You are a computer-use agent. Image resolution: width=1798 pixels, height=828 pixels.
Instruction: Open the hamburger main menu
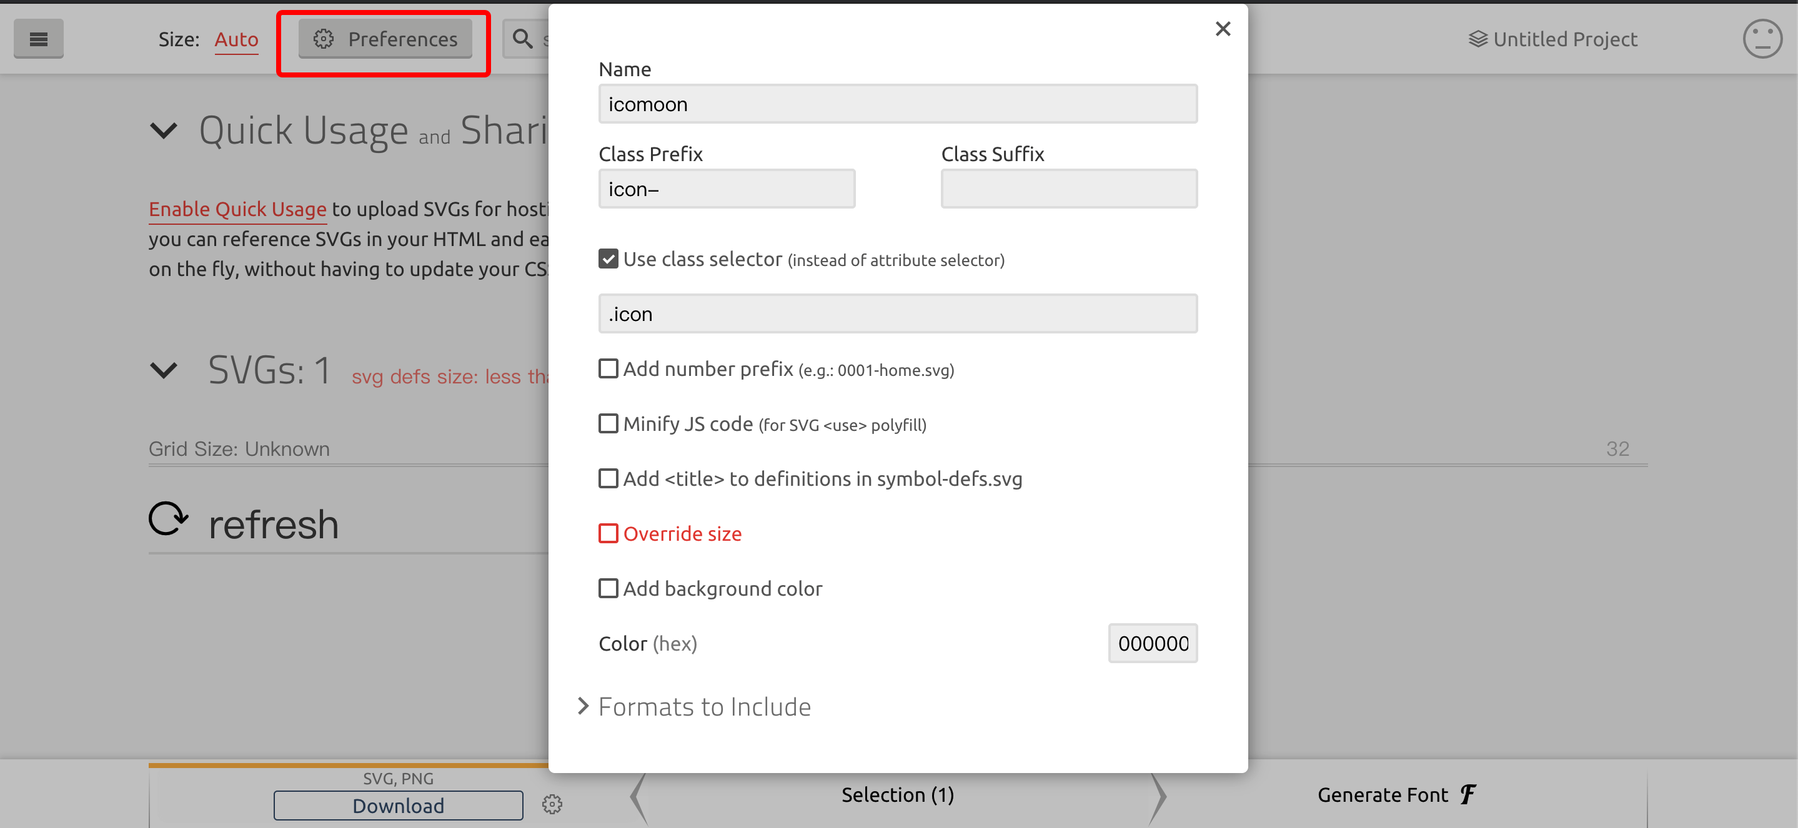point(38,39)
